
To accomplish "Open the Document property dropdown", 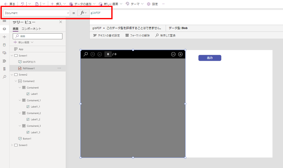I will click(68, 13).
